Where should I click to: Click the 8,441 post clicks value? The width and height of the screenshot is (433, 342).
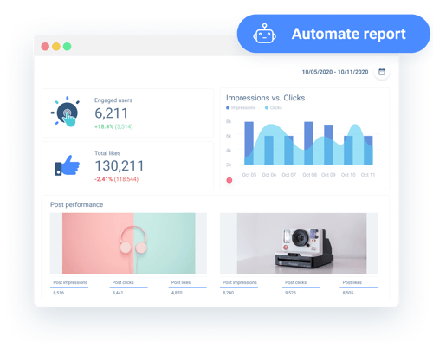tap(118, 293)
